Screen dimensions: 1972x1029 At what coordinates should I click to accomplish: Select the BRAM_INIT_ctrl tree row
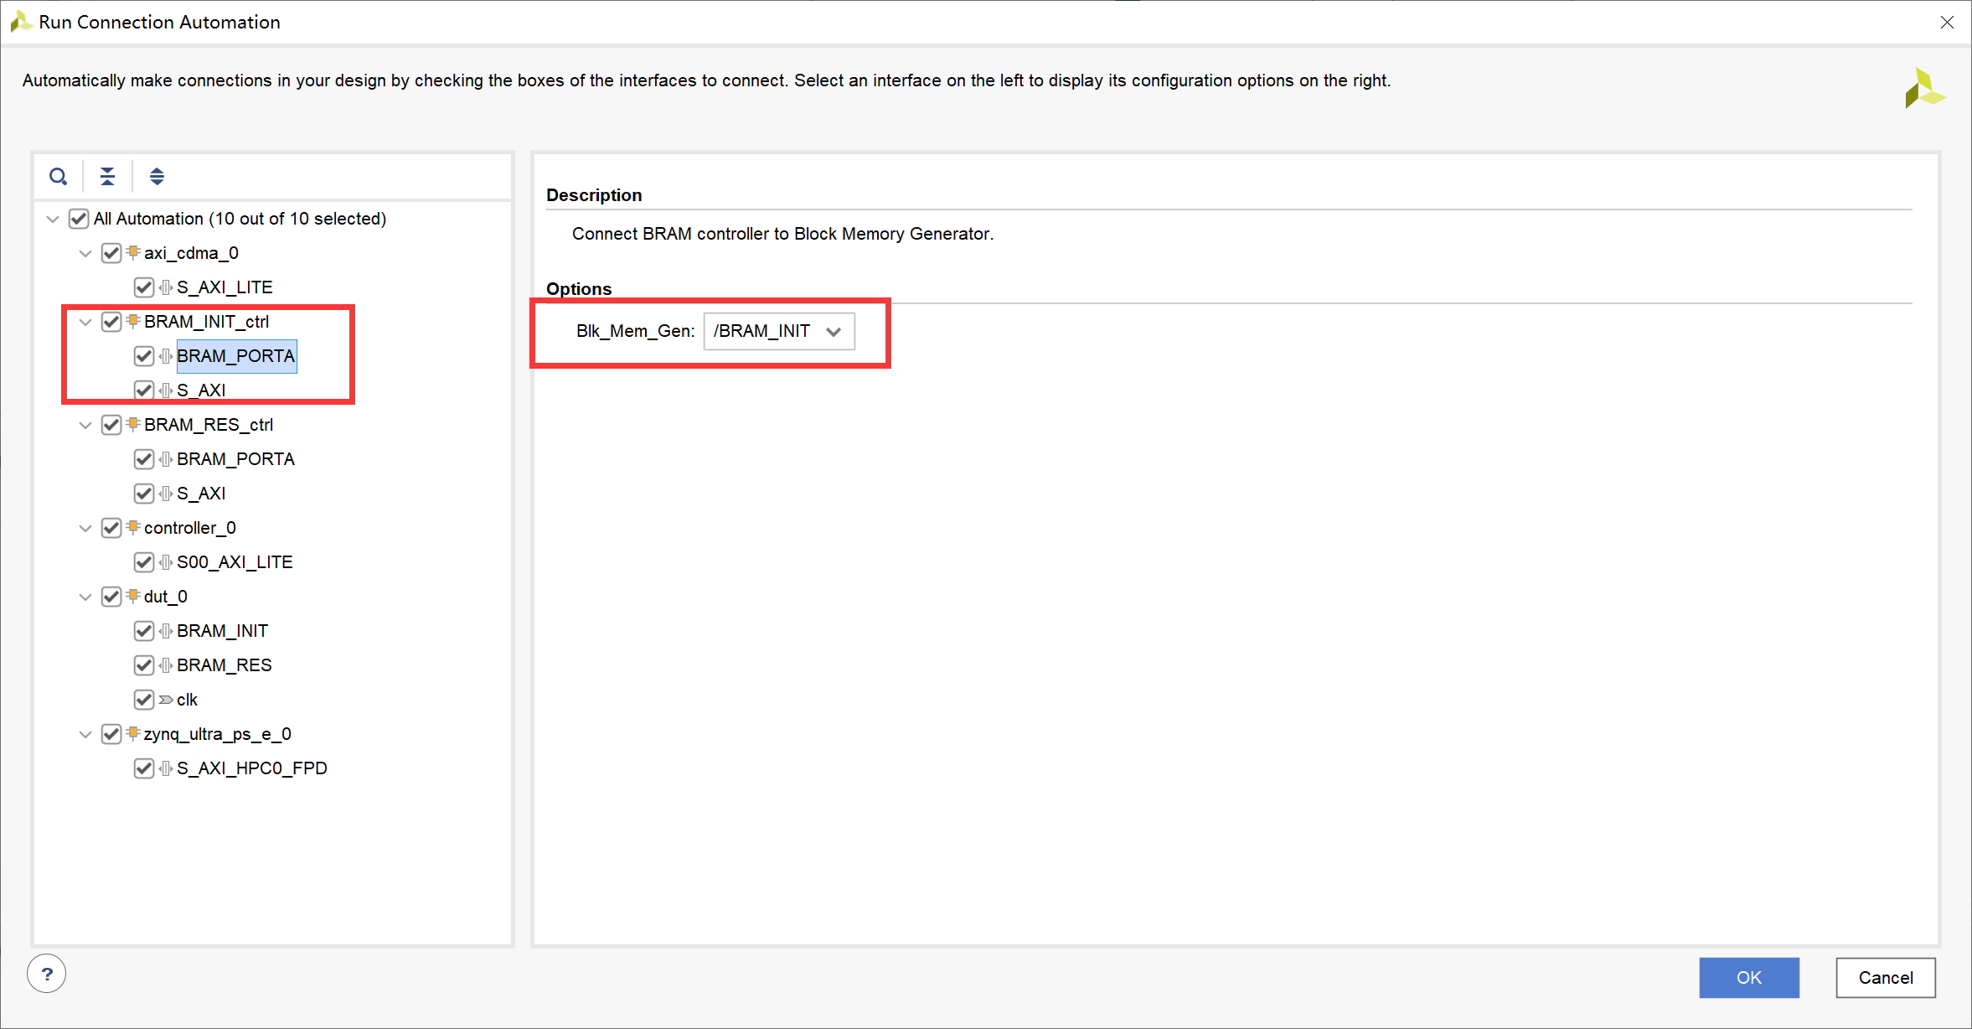coord(206,322)
